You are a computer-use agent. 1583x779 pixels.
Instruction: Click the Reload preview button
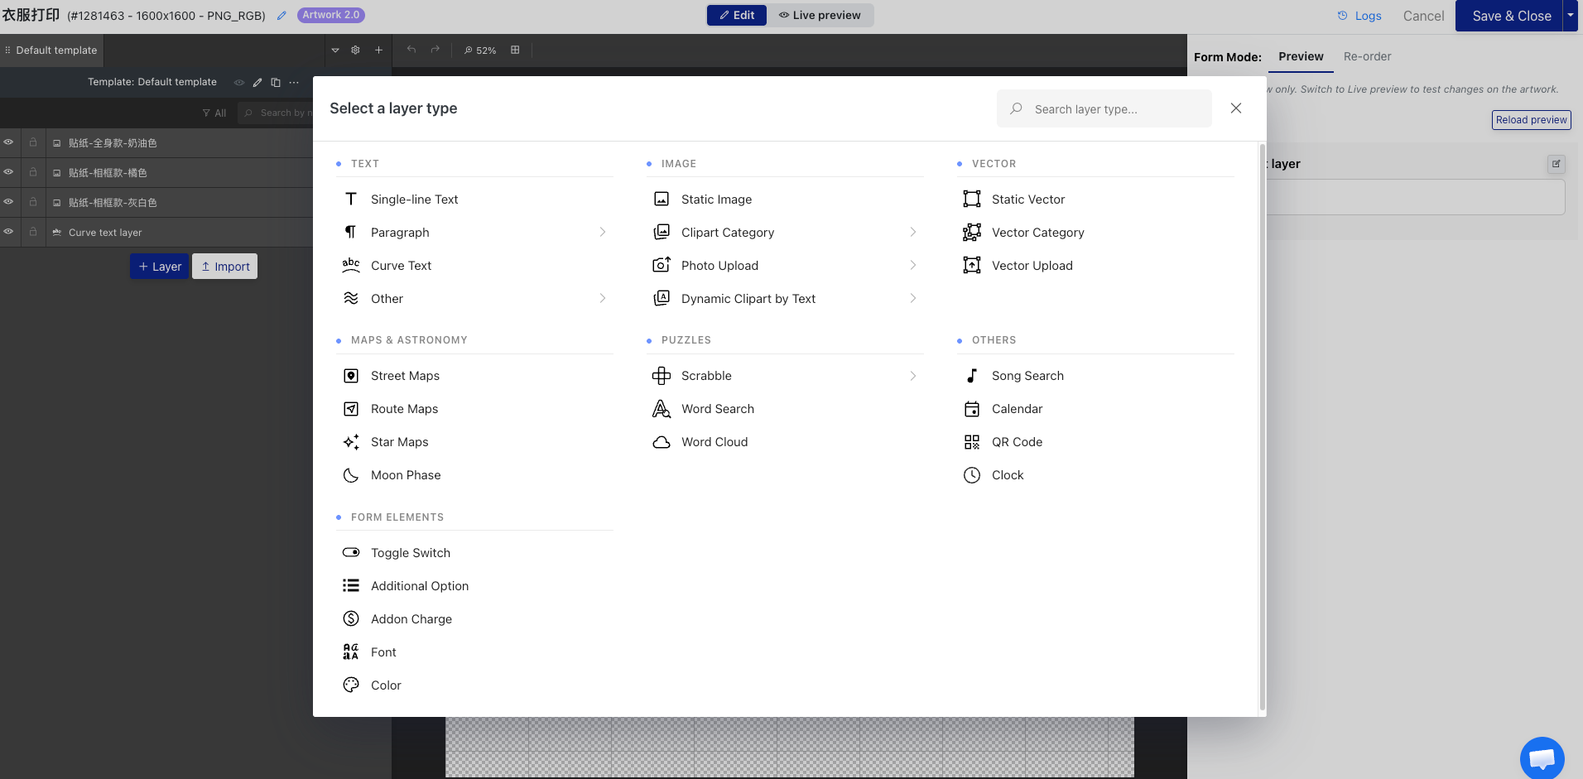[1531, 120]
